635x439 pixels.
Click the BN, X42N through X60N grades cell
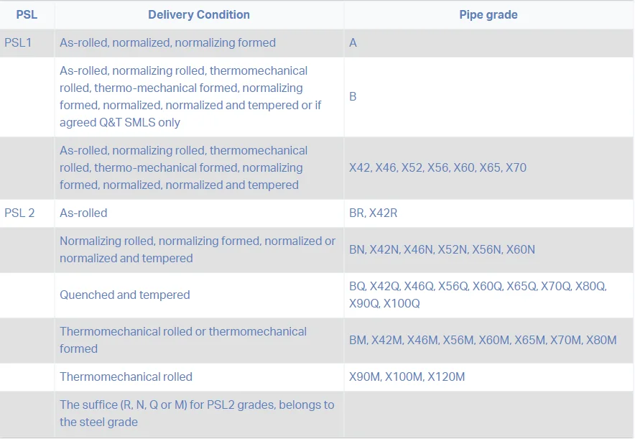442,249
